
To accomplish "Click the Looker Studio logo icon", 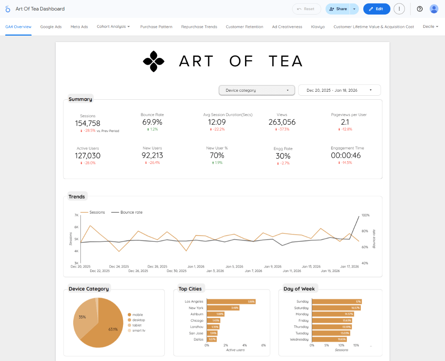I will (8, 9).
